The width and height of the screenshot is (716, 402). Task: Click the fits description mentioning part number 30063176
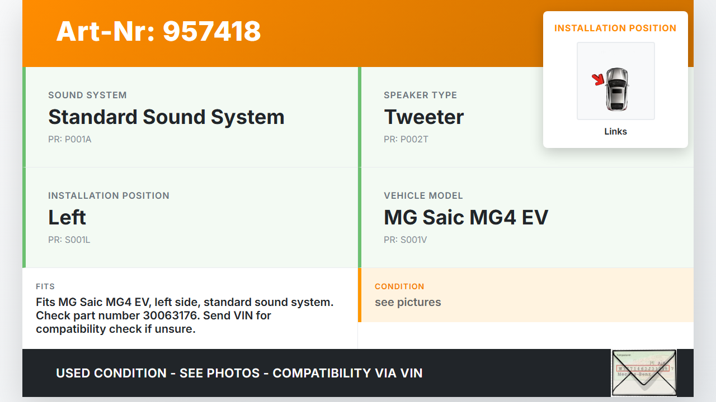pos(185,315)
